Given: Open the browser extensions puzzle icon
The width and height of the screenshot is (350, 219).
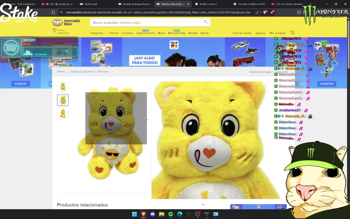Looking at the screenshot, I should coord(299,12).
